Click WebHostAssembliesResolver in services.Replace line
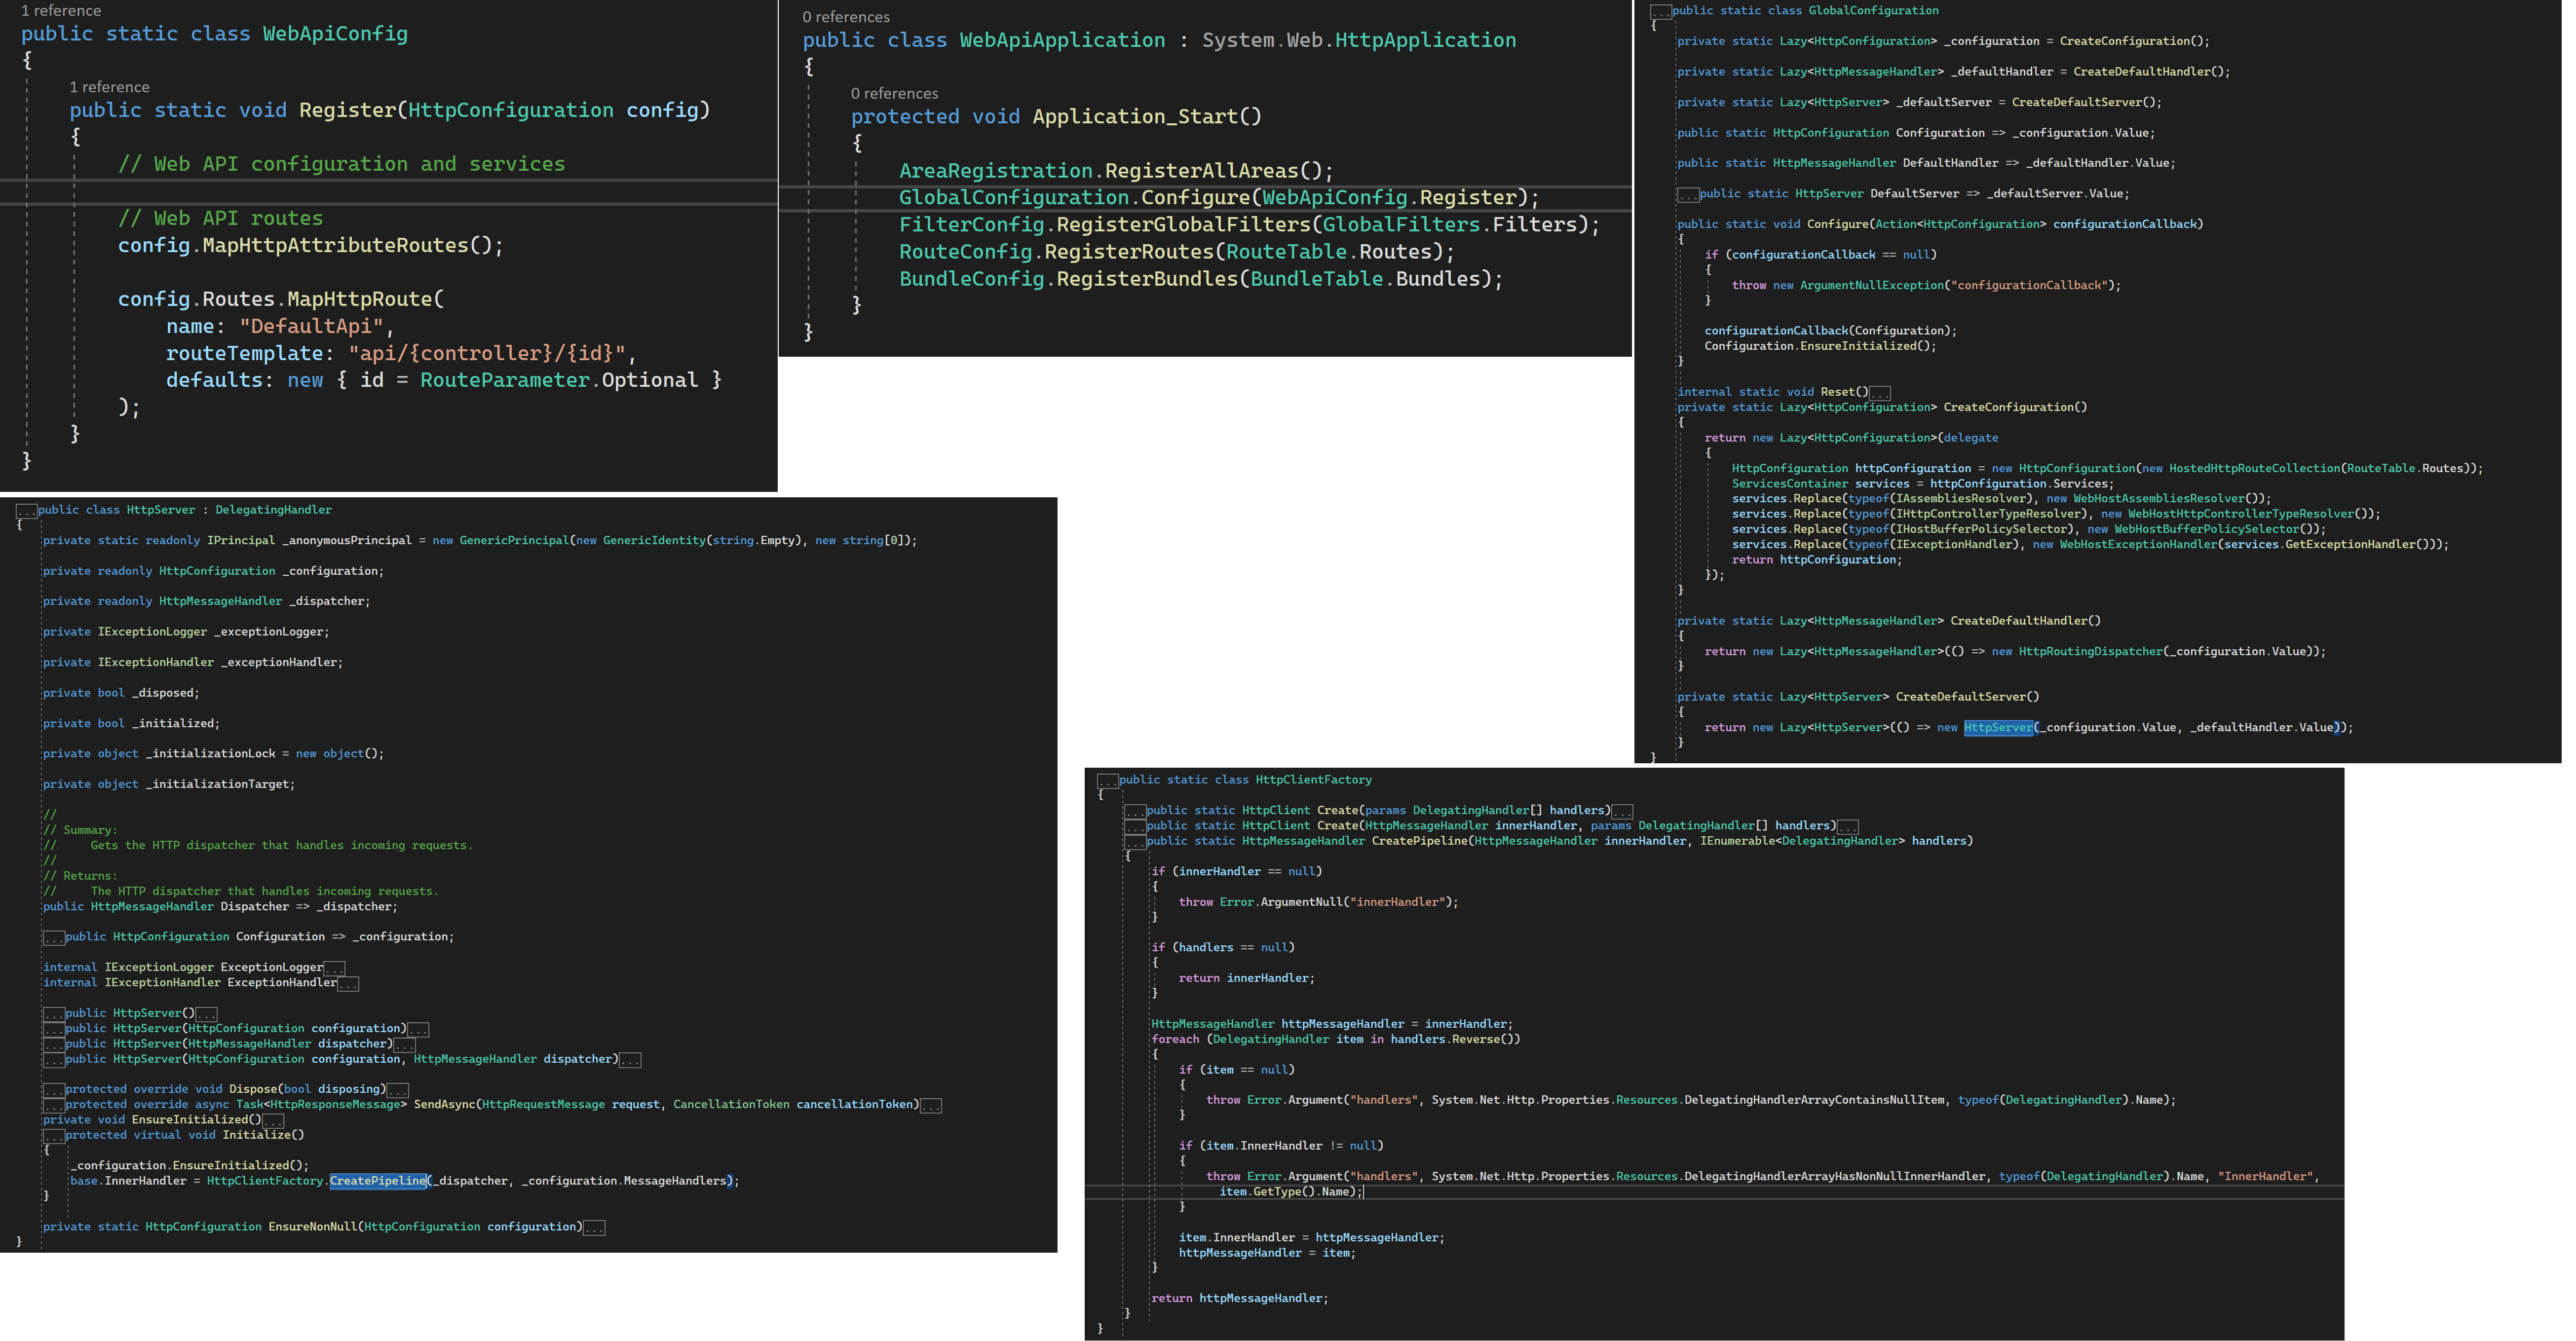 coord(2158,498)
